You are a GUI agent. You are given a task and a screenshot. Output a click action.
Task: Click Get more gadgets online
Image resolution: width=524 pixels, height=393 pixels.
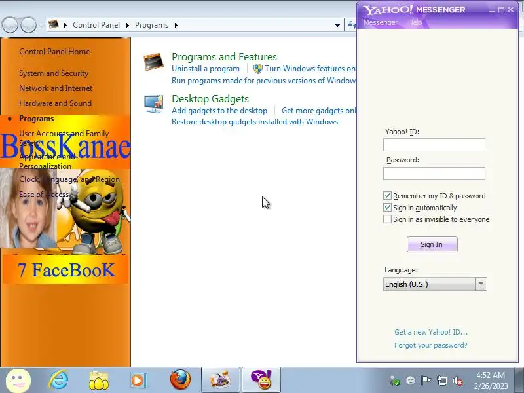coord(319,111)
